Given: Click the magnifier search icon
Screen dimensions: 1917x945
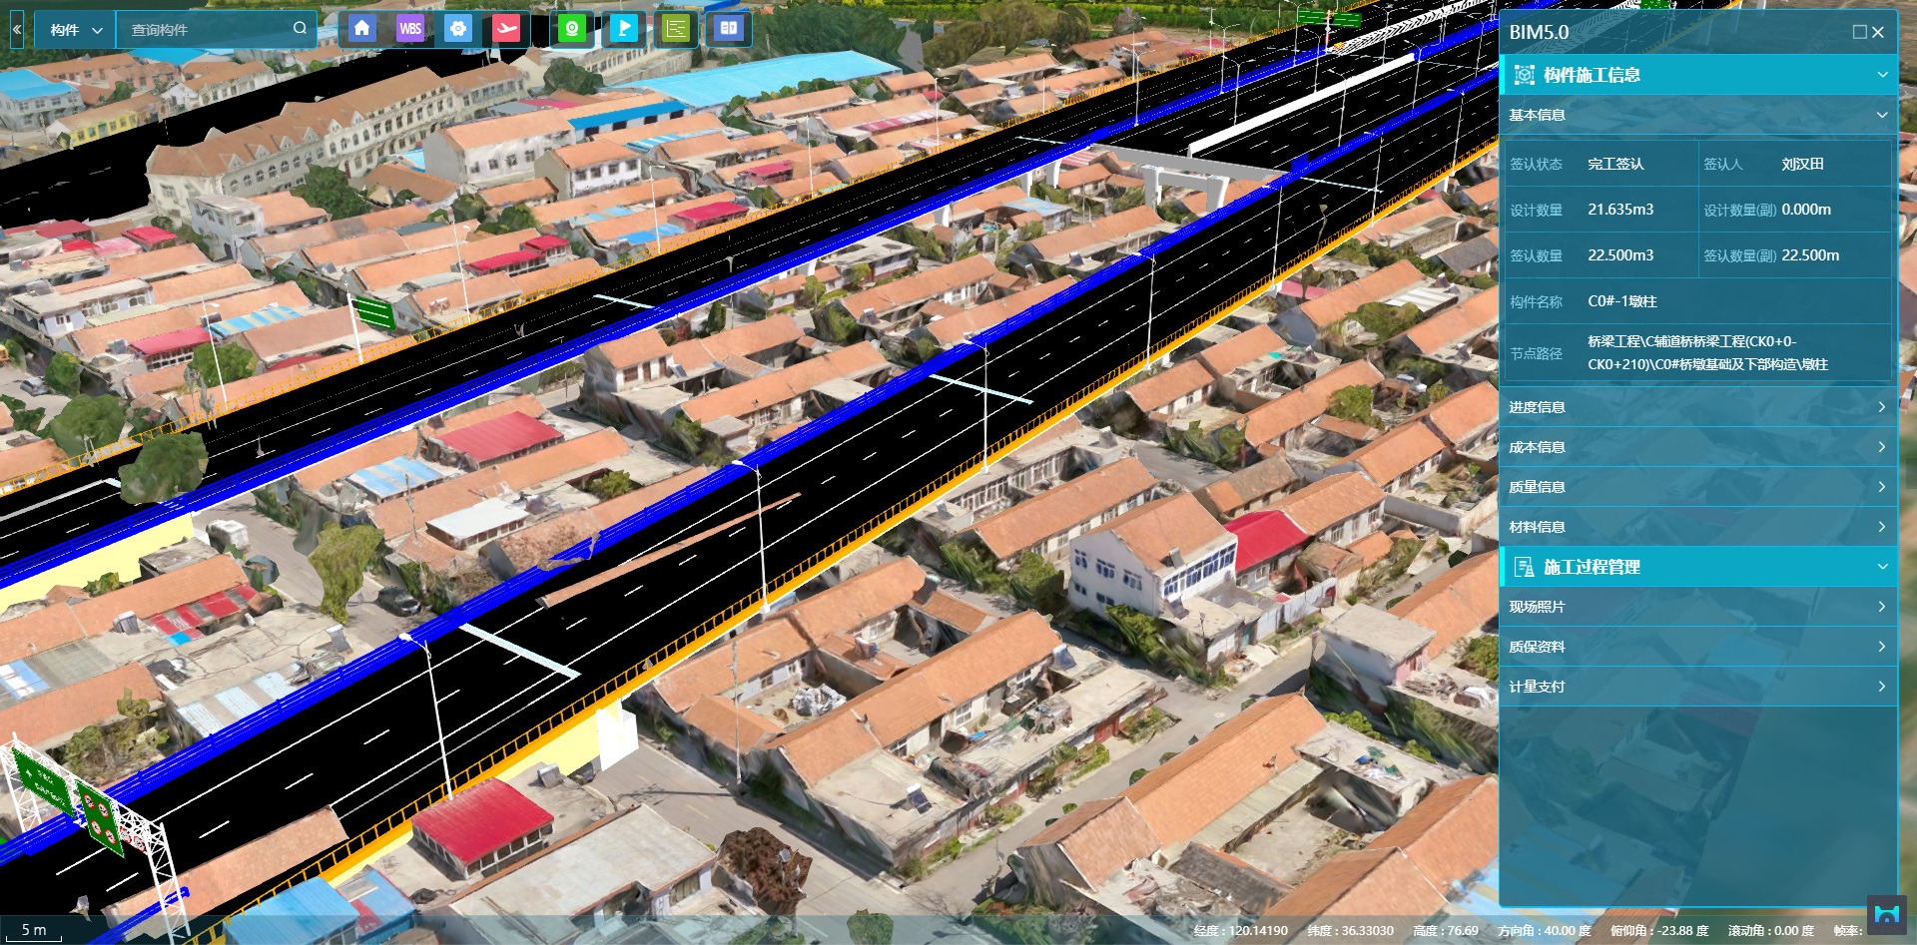Looking at the screenshot, I should point(300,29).
